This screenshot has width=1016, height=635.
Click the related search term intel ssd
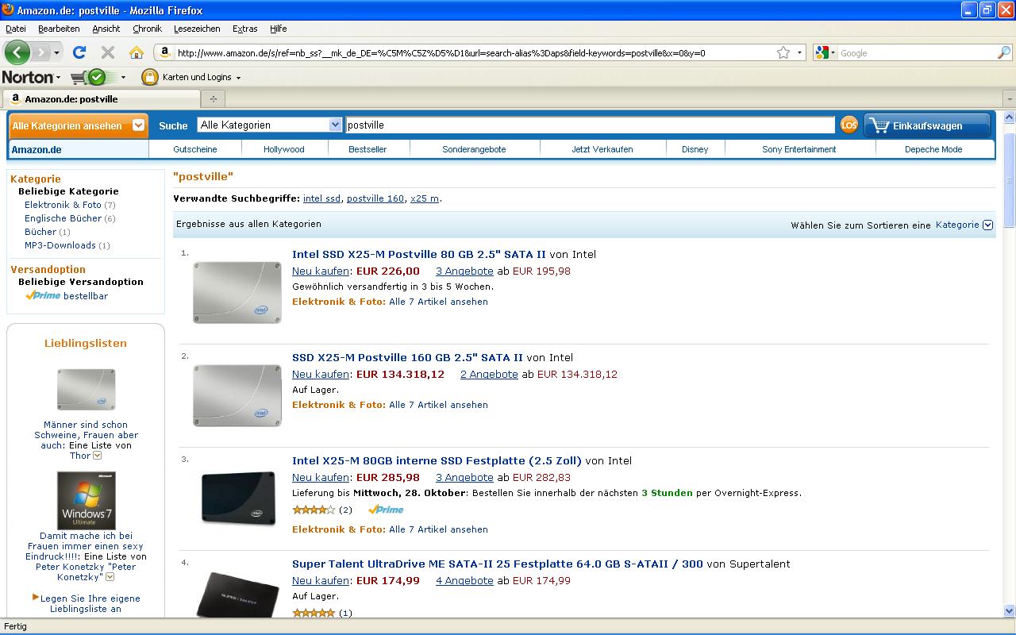point(321,198)
